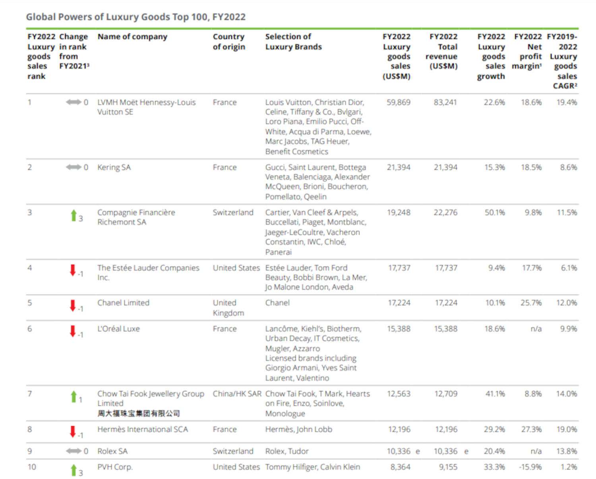Image resolution: width=596 pixels, height=479 pixels.
Task: Click 'Chow Tai Fook Jewellery Group Limited'
Action: [x=151, y=398]
